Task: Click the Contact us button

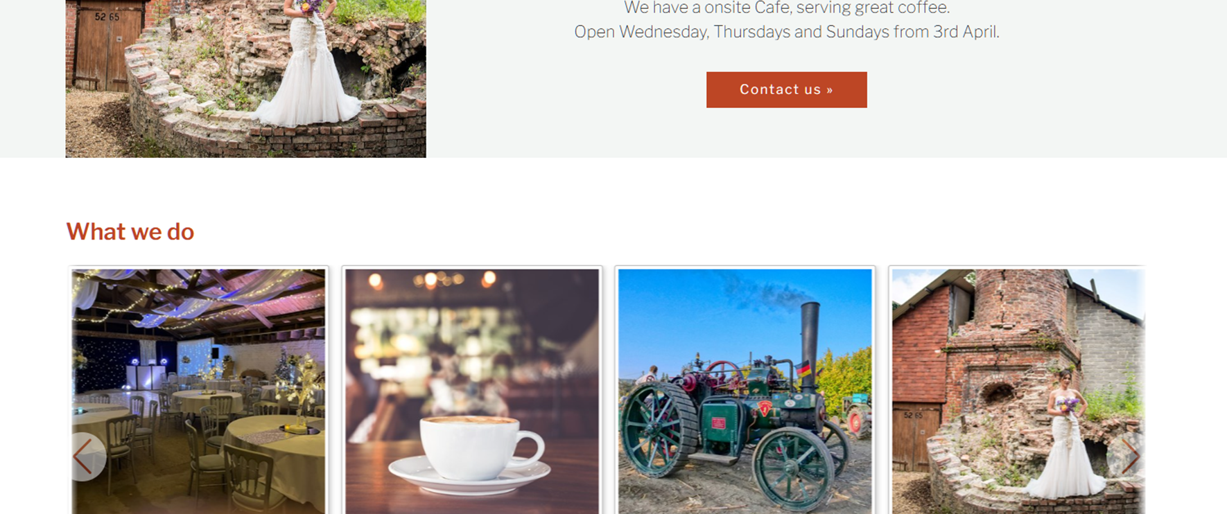Action: 786,89
